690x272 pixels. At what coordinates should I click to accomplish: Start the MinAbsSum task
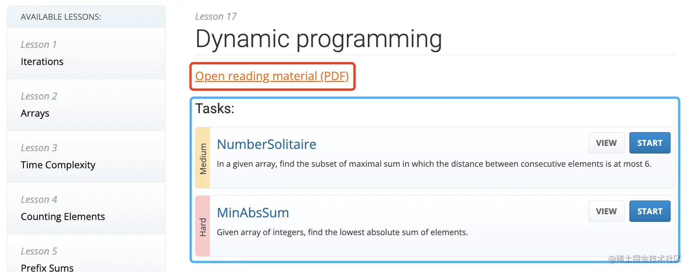pyautogui.click(x=650, y=211)
